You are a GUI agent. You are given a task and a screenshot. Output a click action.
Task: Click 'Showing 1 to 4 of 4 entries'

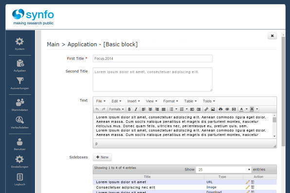coord(115,168)
